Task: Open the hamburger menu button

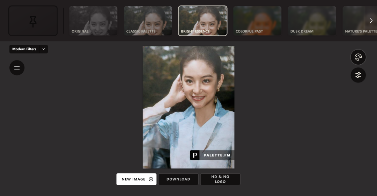Action: [x=17, y=68]
